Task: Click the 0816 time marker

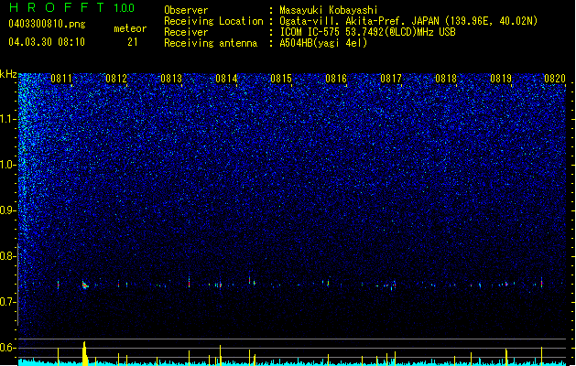Action: [336, 79]
